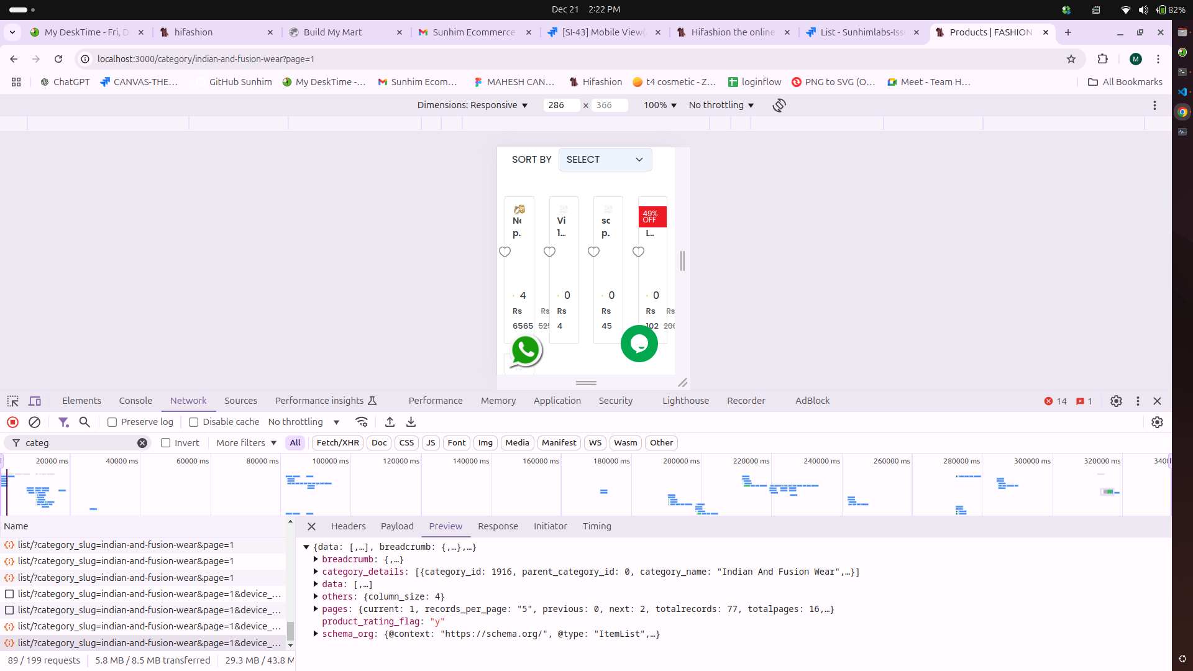
Task: Filter by Fetch/XHR requests
Action: [337, 443]
